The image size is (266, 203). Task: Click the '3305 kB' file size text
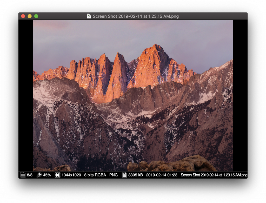(136, 175)
